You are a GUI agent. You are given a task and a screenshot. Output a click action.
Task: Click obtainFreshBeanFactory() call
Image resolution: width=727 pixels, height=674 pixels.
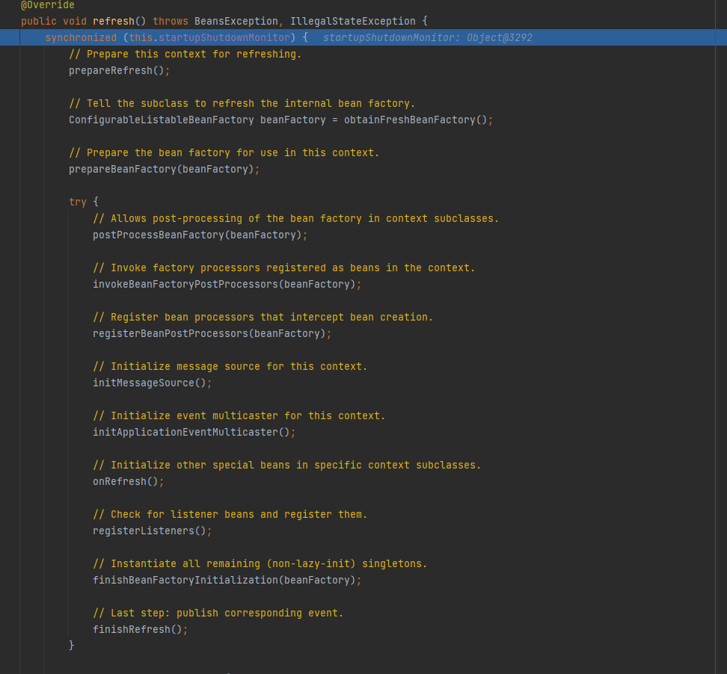click(415, 120)
